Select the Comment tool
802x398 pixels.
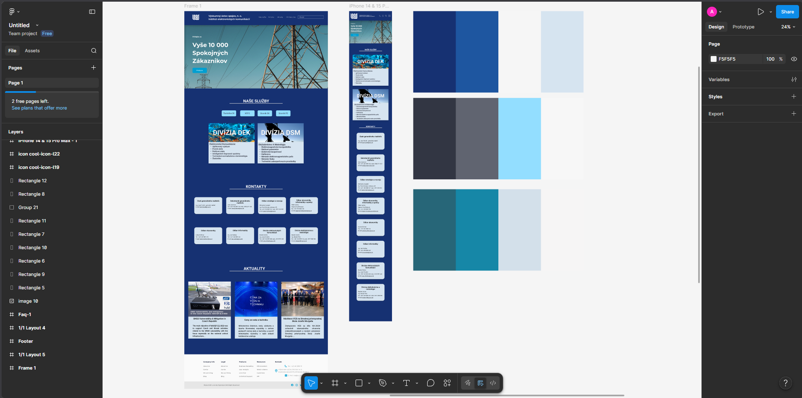[x=431, y=383]
